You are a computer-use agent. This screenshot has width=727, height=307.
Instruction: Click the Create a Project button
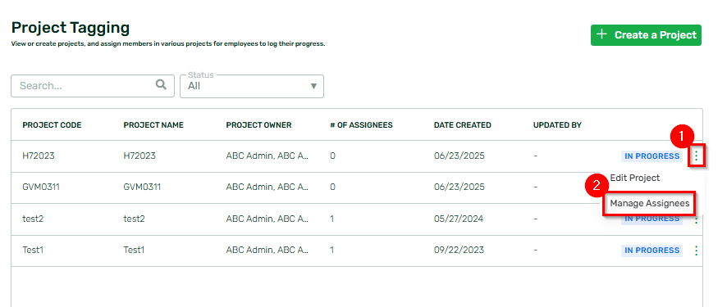646,35
